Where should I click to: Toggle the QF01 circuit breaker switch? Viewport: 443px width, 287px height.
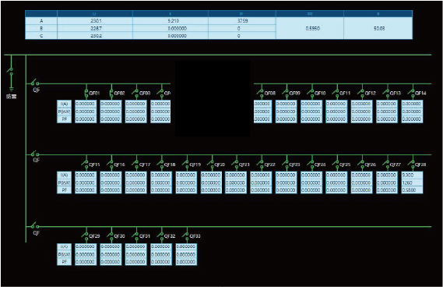(x=86, y=93)
